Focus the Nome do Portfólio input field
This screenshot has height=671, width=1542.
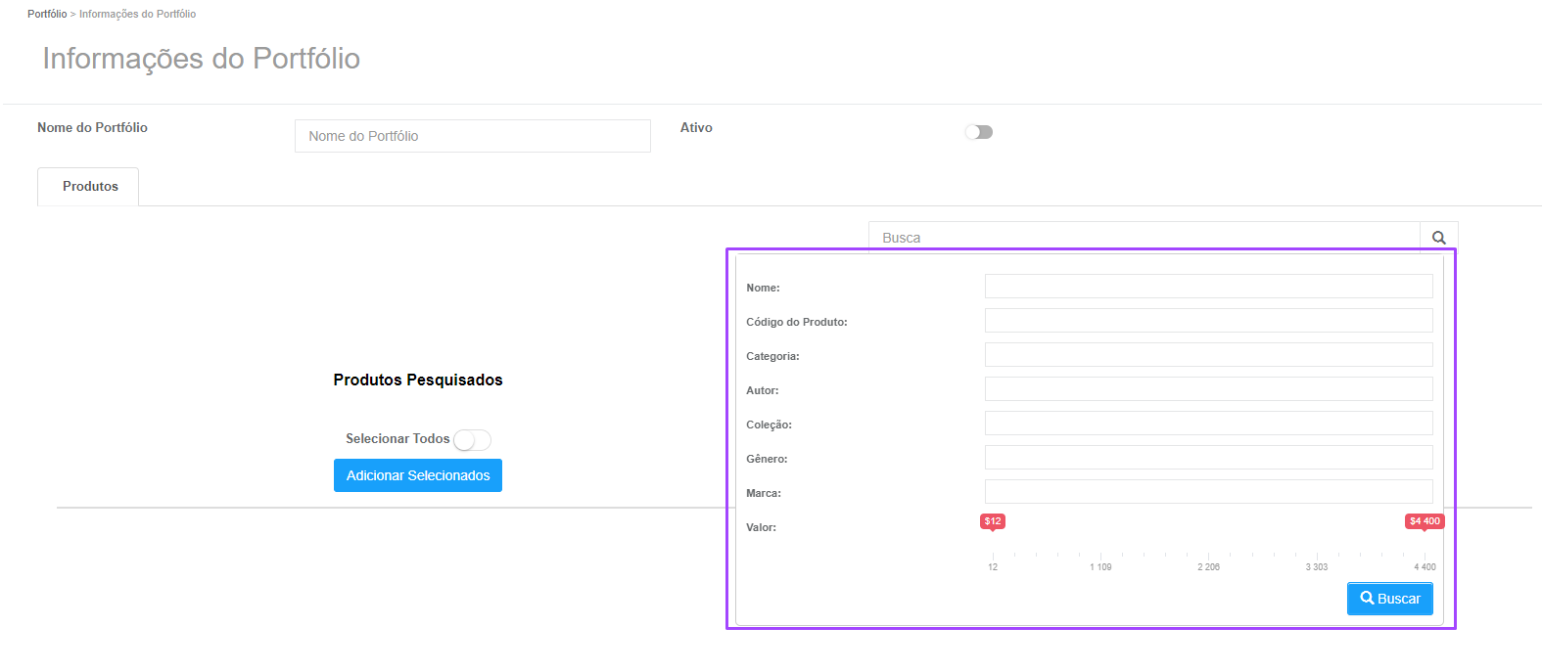[472, 136]
